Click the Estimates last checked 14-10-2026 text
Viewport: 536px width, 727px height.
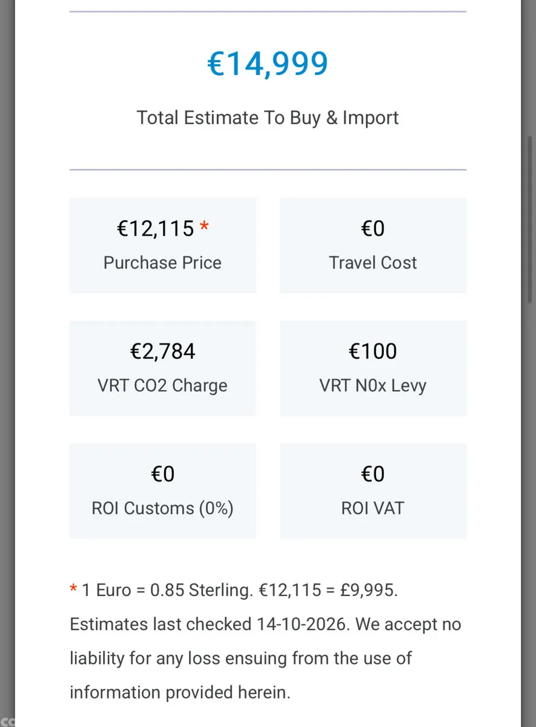(210, 624)
